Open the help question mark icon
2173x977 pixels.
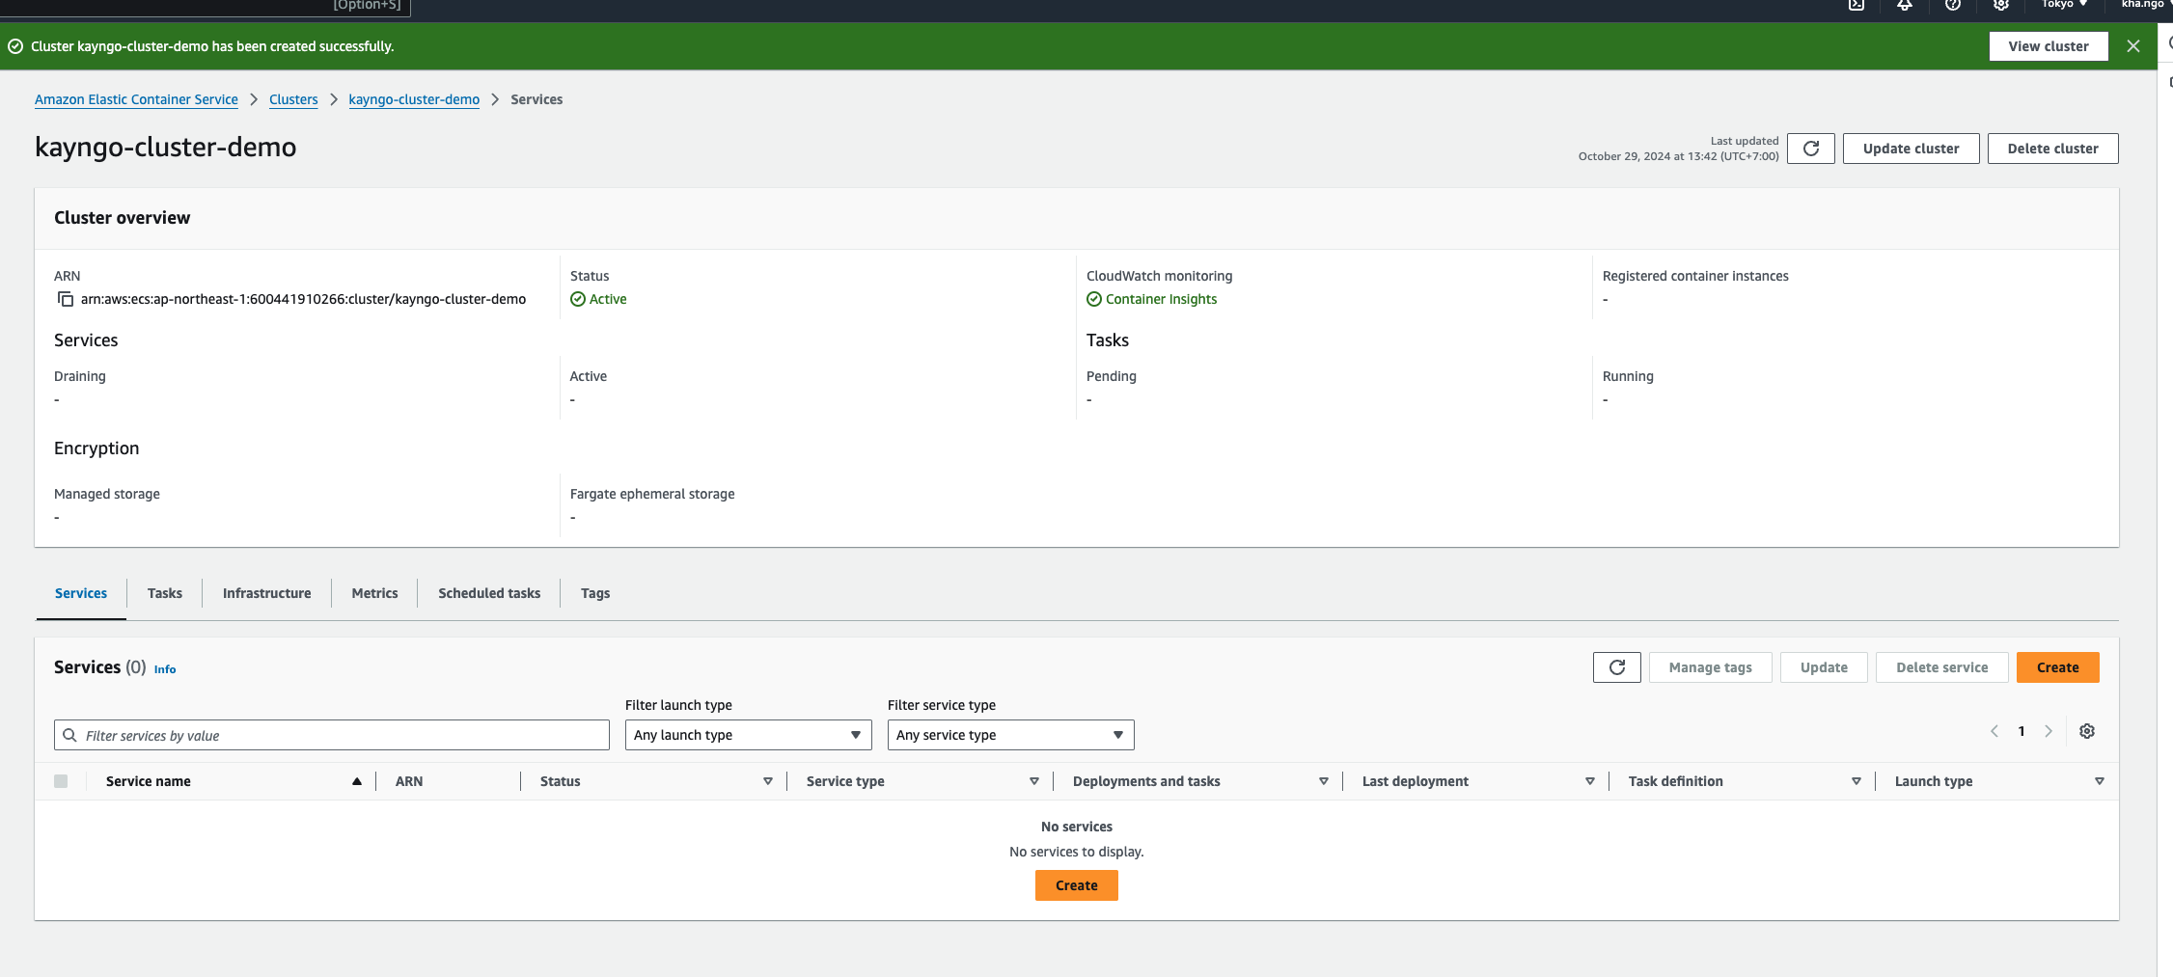1953,5
